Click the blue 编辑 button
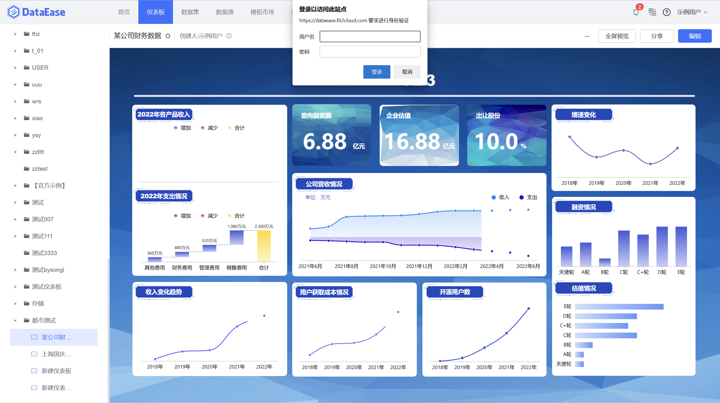The image size is (720, 403). click(x=695, y=36)
